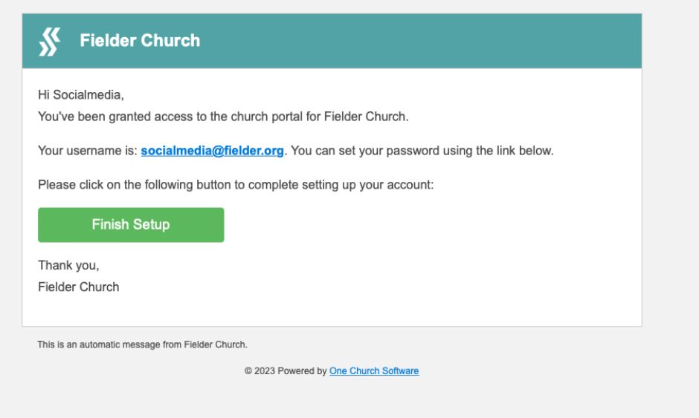Click gray margin left of the email card
This screenshot has width=699, height=418.
click(x=10, y=186)
